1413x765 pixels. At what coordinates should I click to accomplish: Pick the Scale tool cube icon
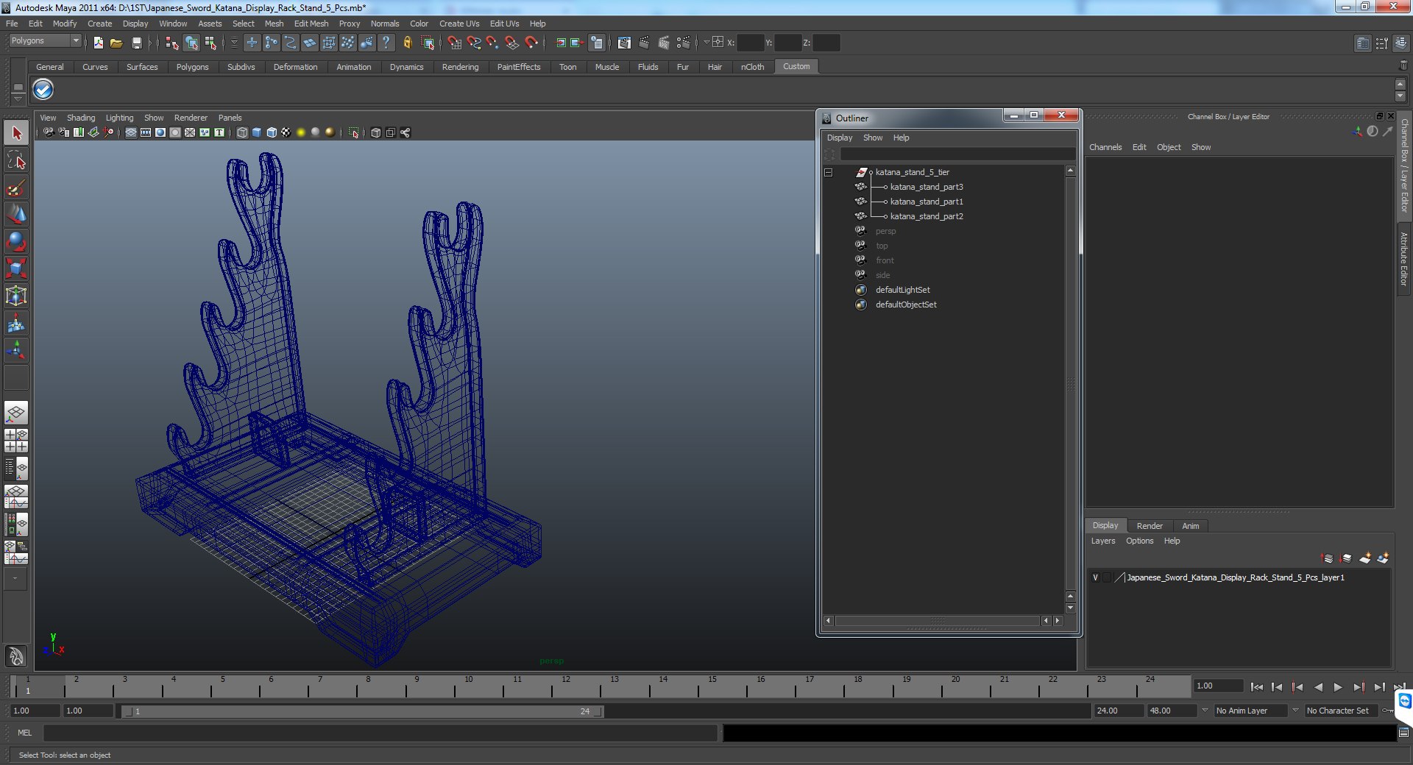16,268
